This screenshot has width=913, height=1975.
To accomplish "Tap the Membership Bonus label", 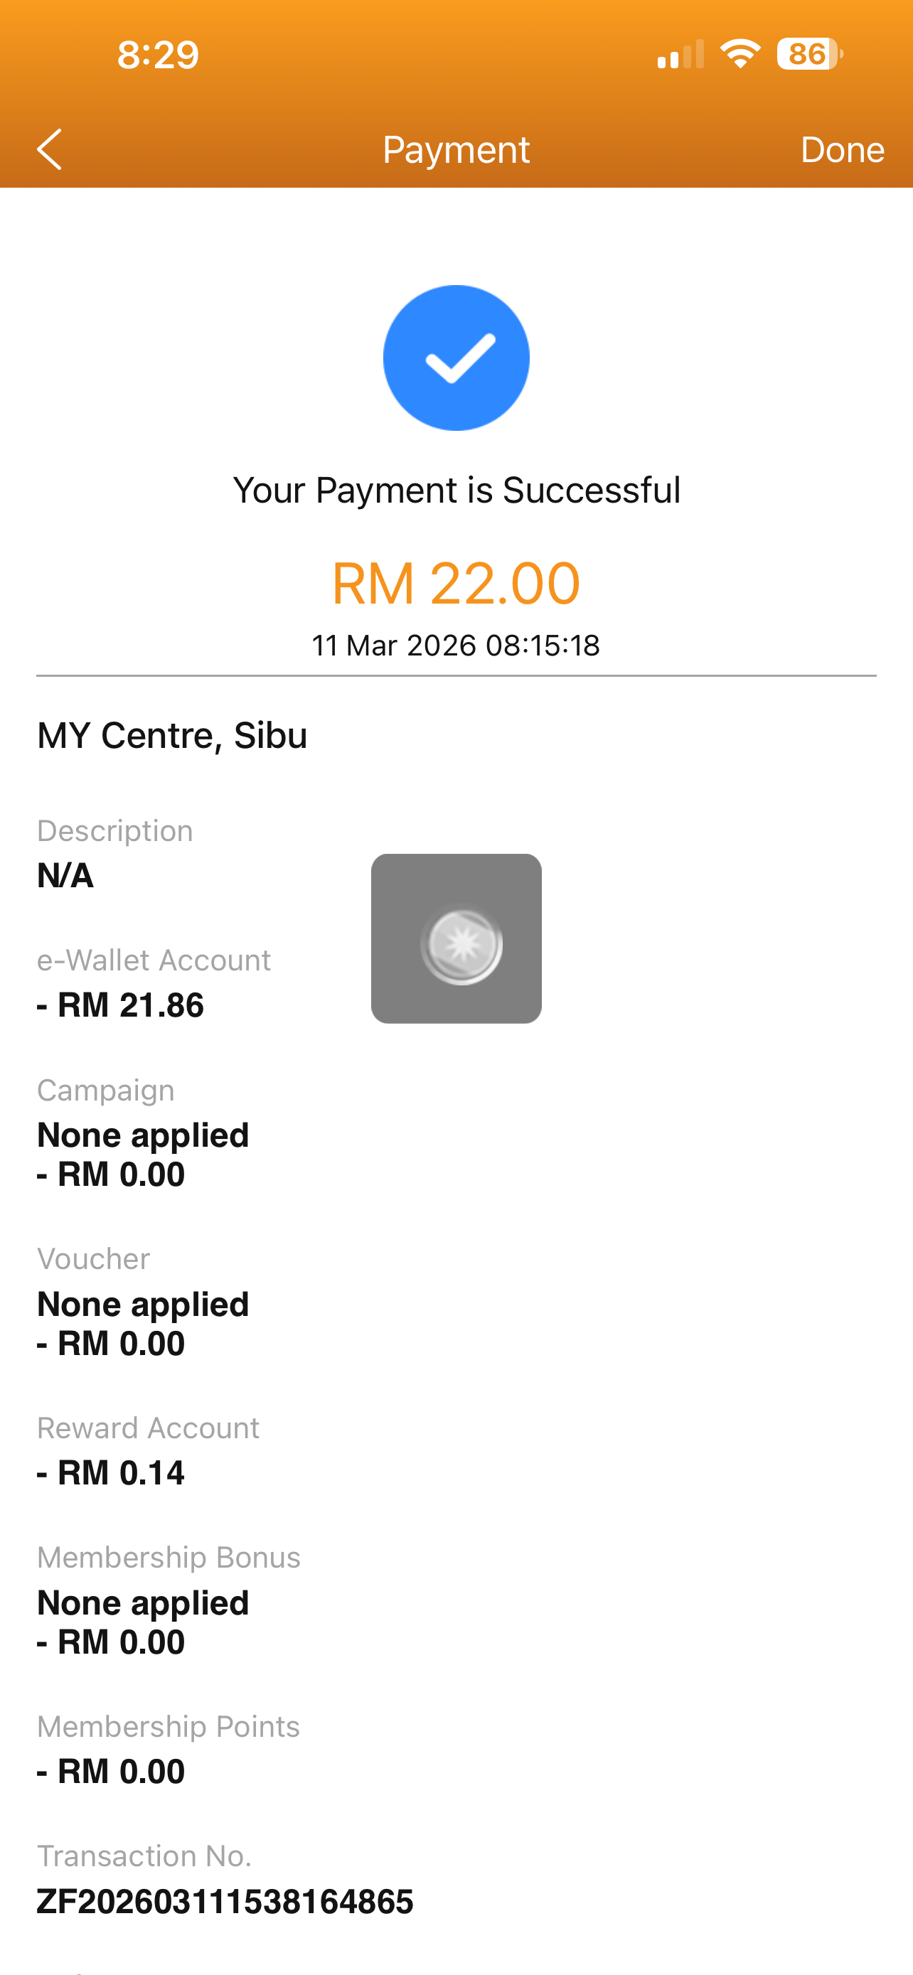I will coord(169,1557).
